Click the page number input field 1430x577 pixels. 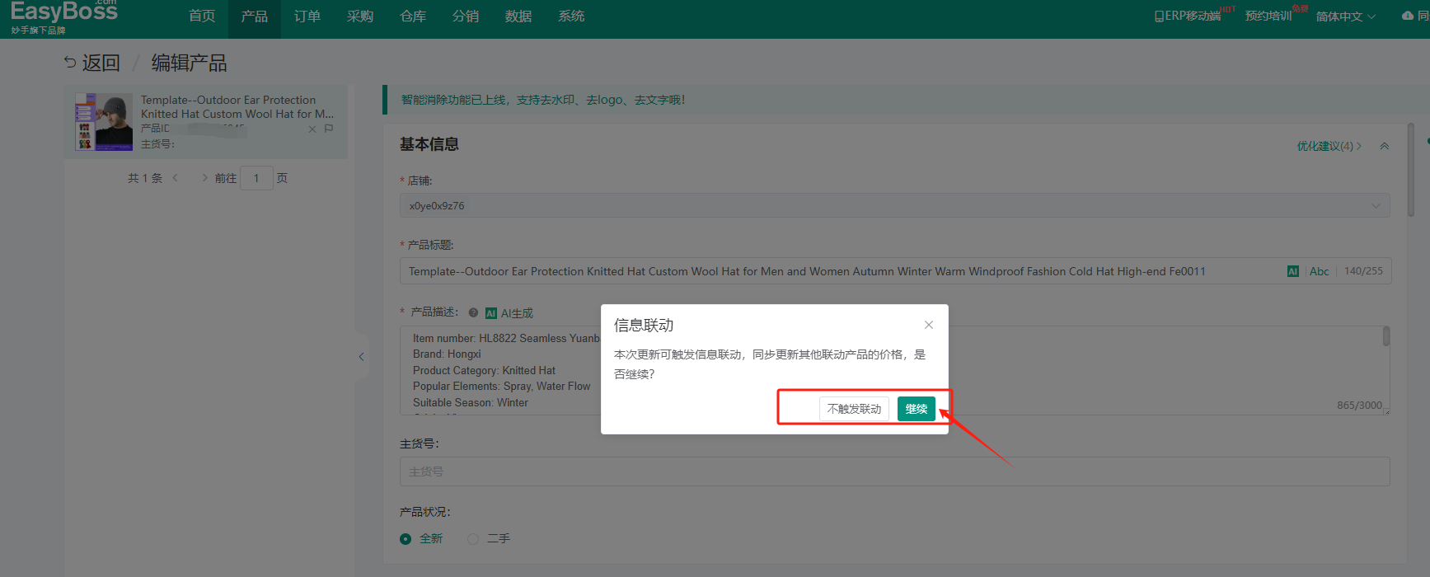click(x=256, y=178)
